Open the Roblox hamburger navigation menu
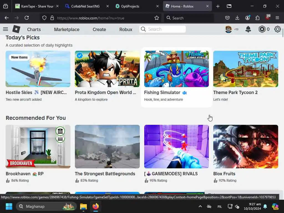This screenshot has height=213, width=284. click(x=6, y=29)
